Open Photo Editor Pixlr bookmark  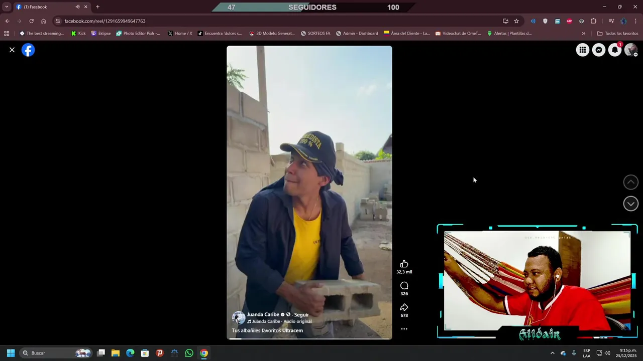138,34
